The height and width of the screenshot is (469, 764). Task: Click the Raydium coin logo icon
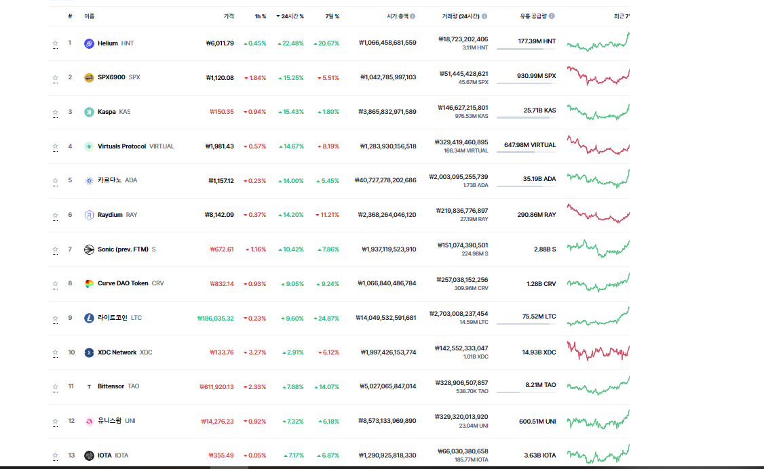(x=89, y=215)
